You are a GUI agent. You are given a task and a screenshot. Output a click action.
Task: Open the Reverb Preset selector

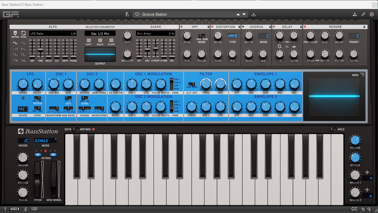[x=354, y=36]
